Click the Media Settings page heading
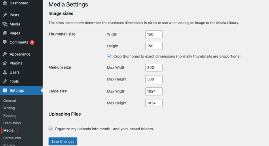 (68, 4)
